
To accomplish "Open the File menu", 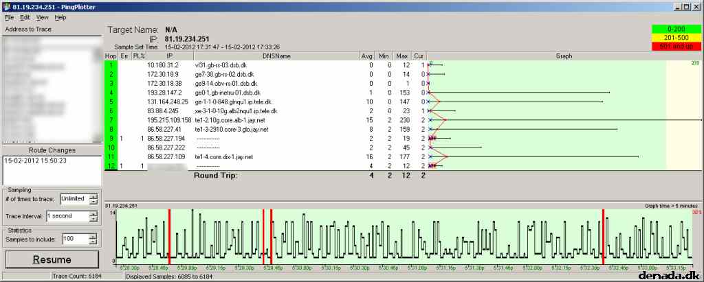I will pyautogui.click(x=10, y=17).
